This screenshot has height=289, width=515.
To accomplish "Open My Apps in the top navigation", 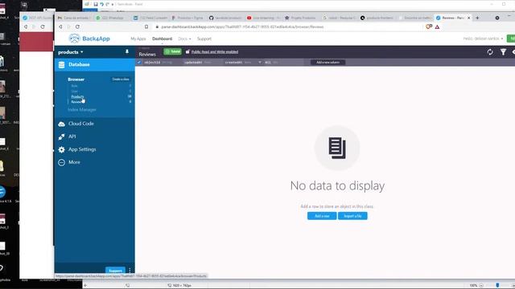I will (x=138, y=39).
